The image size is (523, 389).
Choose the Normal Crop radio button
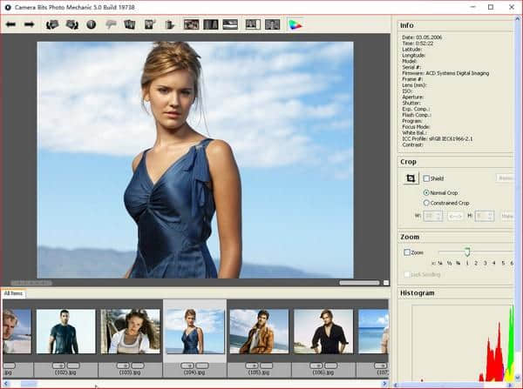tap(426, 191)
